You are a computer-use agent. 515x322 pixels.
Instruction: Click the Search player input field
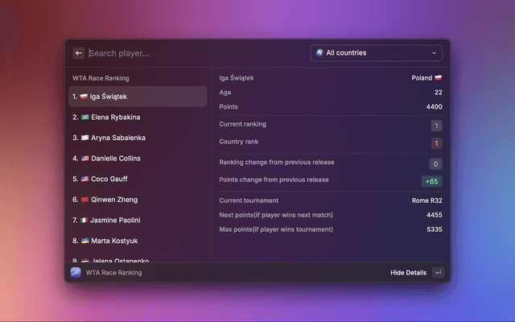[193, 53]
